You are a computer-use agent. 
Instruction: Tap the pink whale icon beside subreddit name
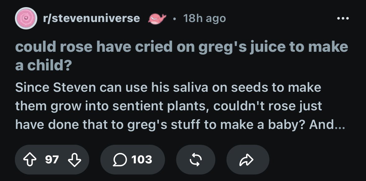click(x=157, y=19)
